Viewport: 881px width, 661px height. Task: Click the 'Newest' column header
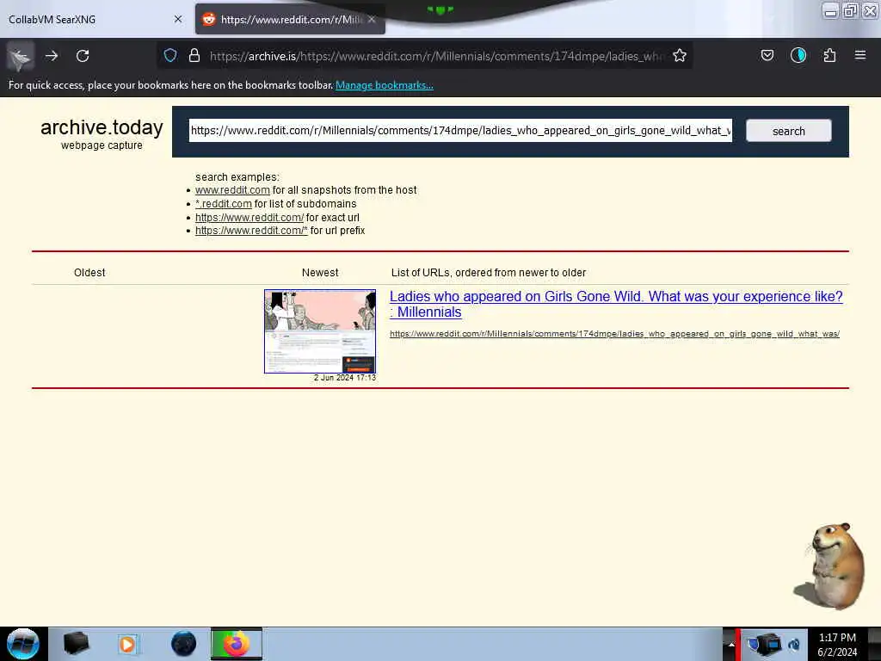(x=320, y=273)
